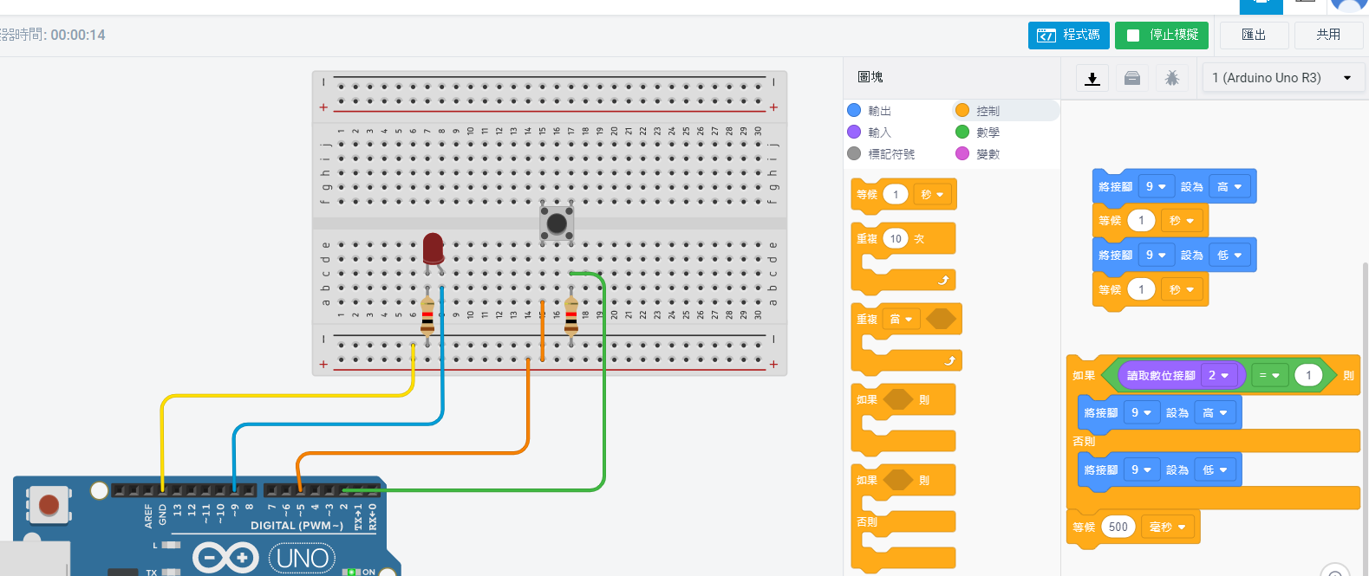The width and height of the screenshot is (1369, 576).
Task: Open the Arduino Uno R3 board dropdown
Action: click(x=1282, y=78)
